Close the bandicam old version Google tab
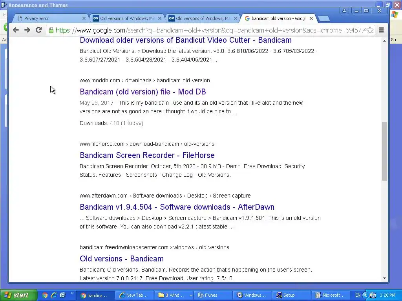Image resolution: width=402 pixels, height=301 pixels. pyautogui.click(x=311, y=18)
